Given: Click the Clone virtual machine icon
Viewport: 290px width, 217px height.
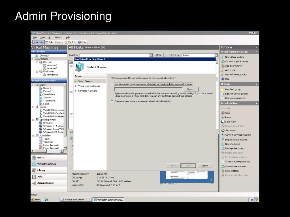Looking at the screenshot, I should pyautogui.click(x=223, y=166).
